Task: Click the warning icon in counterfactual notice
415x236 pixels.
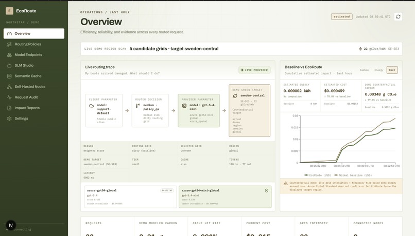Action: click(x=285, y=183)
